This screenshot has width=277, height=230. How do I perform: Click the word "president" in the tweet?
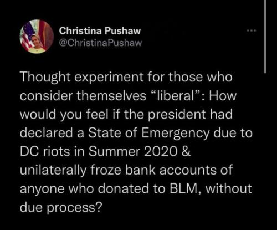click(177, 114)
